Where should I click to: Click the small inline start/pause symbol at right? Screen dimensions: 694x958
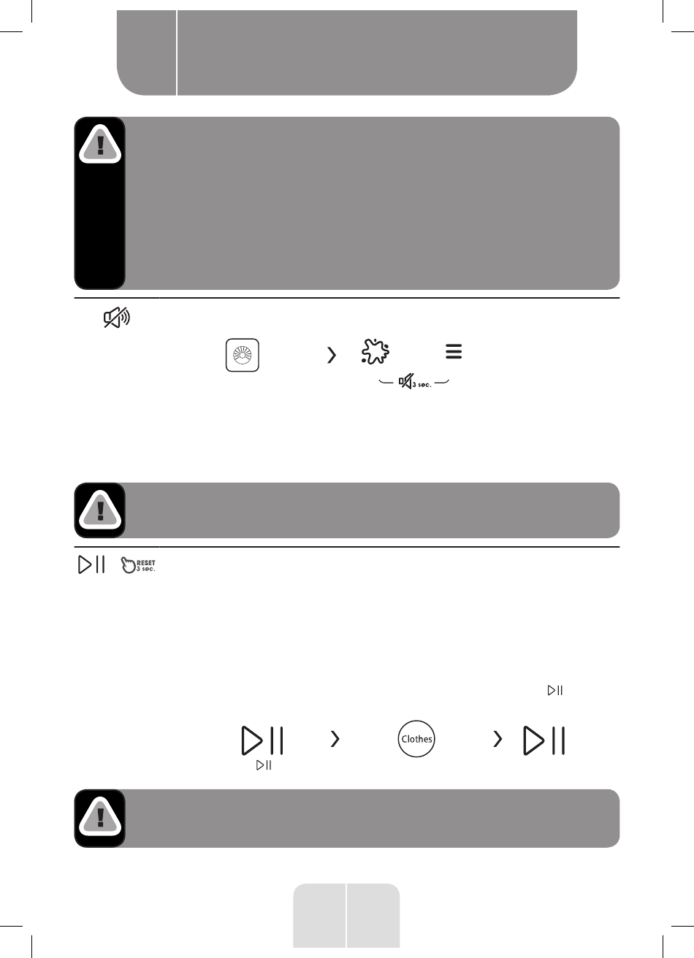pos(555,690)
